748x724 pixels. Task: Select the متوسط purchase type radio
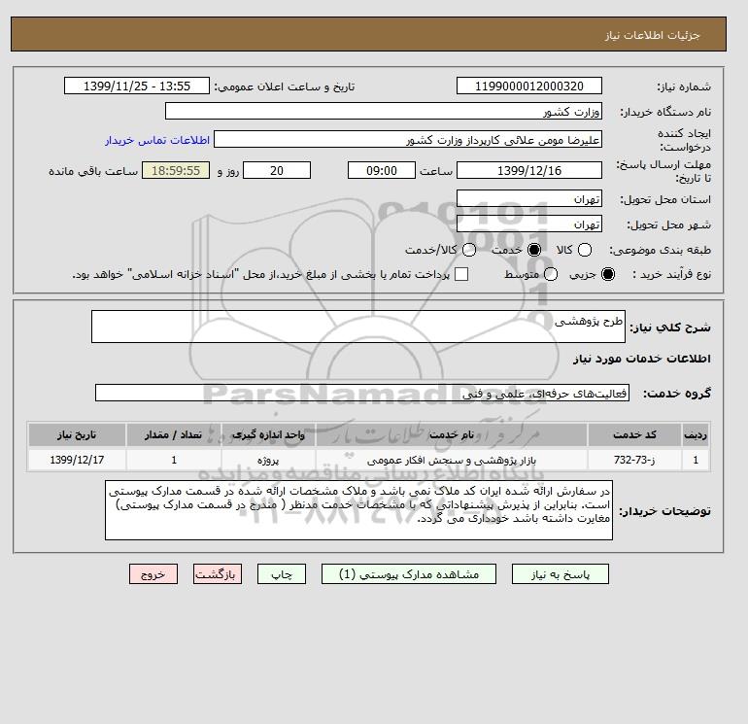point(551,274)
